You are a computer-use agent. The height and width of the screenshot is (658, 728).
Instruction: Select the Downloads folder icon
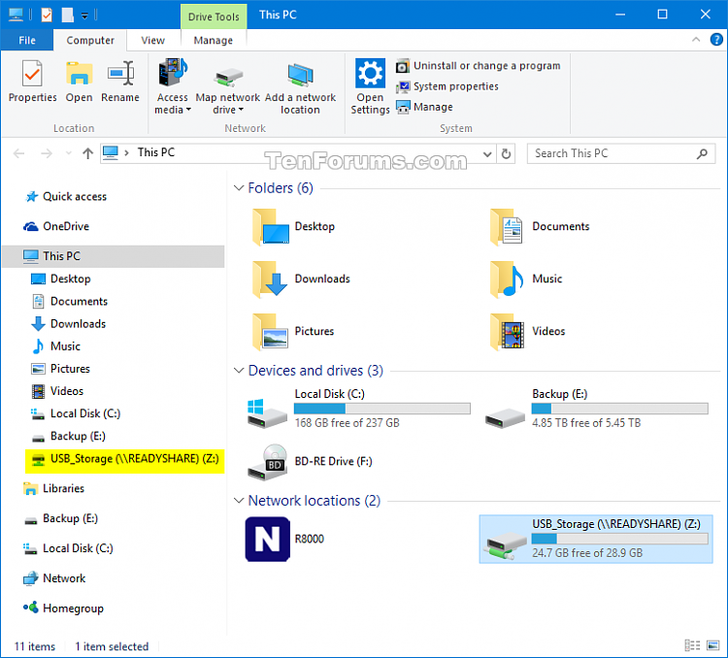click(x=271, y=279)
